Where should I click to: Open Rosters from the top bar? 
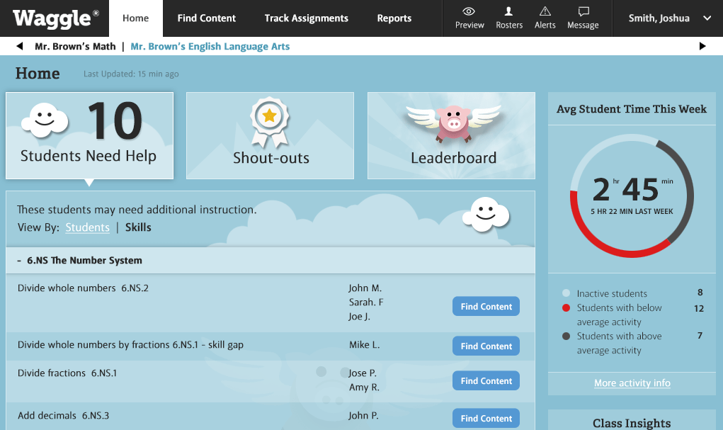coord(509,18)
